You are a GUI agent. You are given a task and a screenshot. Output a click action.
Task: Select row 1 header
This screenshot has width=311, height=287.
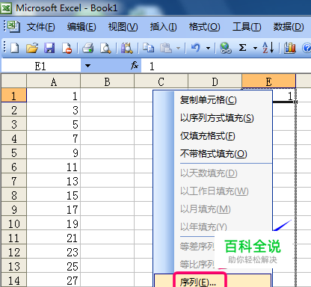tap(13, 96)
